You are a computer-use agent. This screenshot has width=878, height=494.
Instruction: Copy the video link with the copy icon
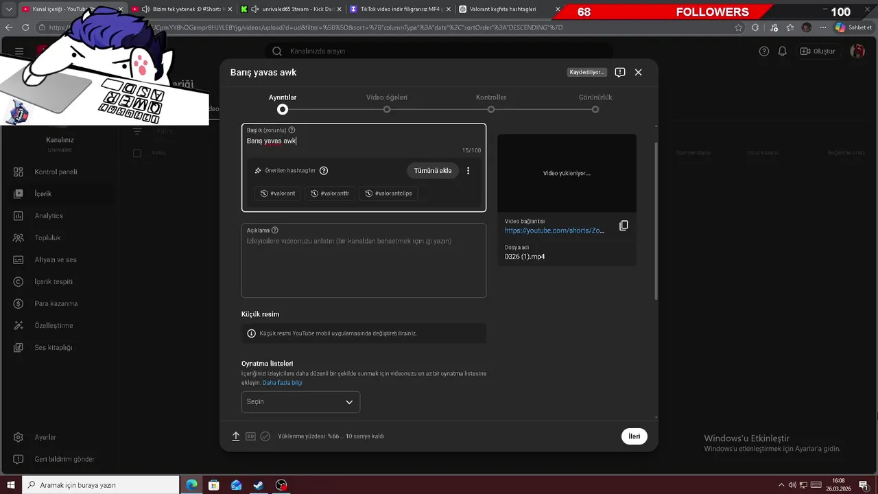[x=624, y=225]
